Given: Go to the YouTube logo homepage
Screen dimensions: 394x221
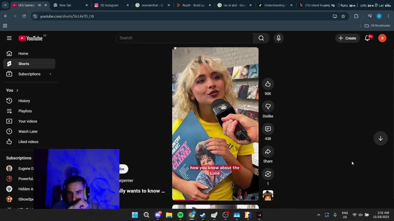Looking at the screenshot, I should click(x=30, y=38).
